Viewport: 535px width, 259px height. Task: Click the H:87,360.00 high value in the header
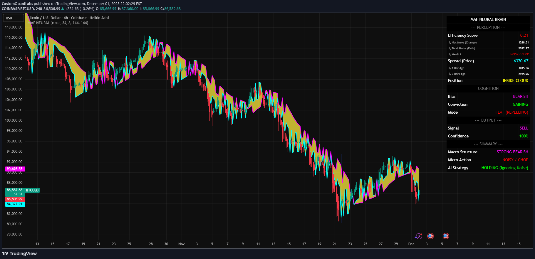[x=128, y=9]
